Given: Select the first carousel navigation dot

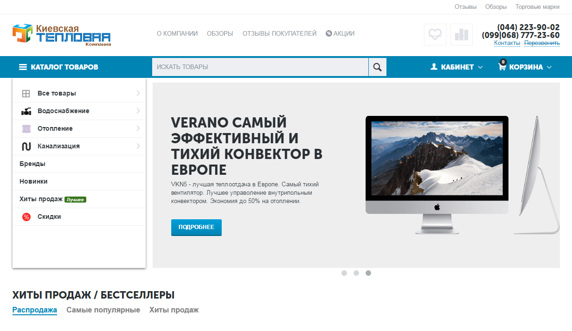Looking at the screenshot, I should click(x=344, y=273).
